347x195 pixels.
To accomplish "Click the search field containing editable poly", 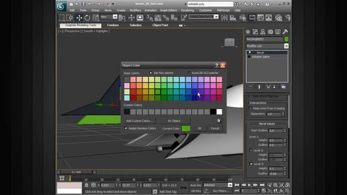I will (210, 4).
